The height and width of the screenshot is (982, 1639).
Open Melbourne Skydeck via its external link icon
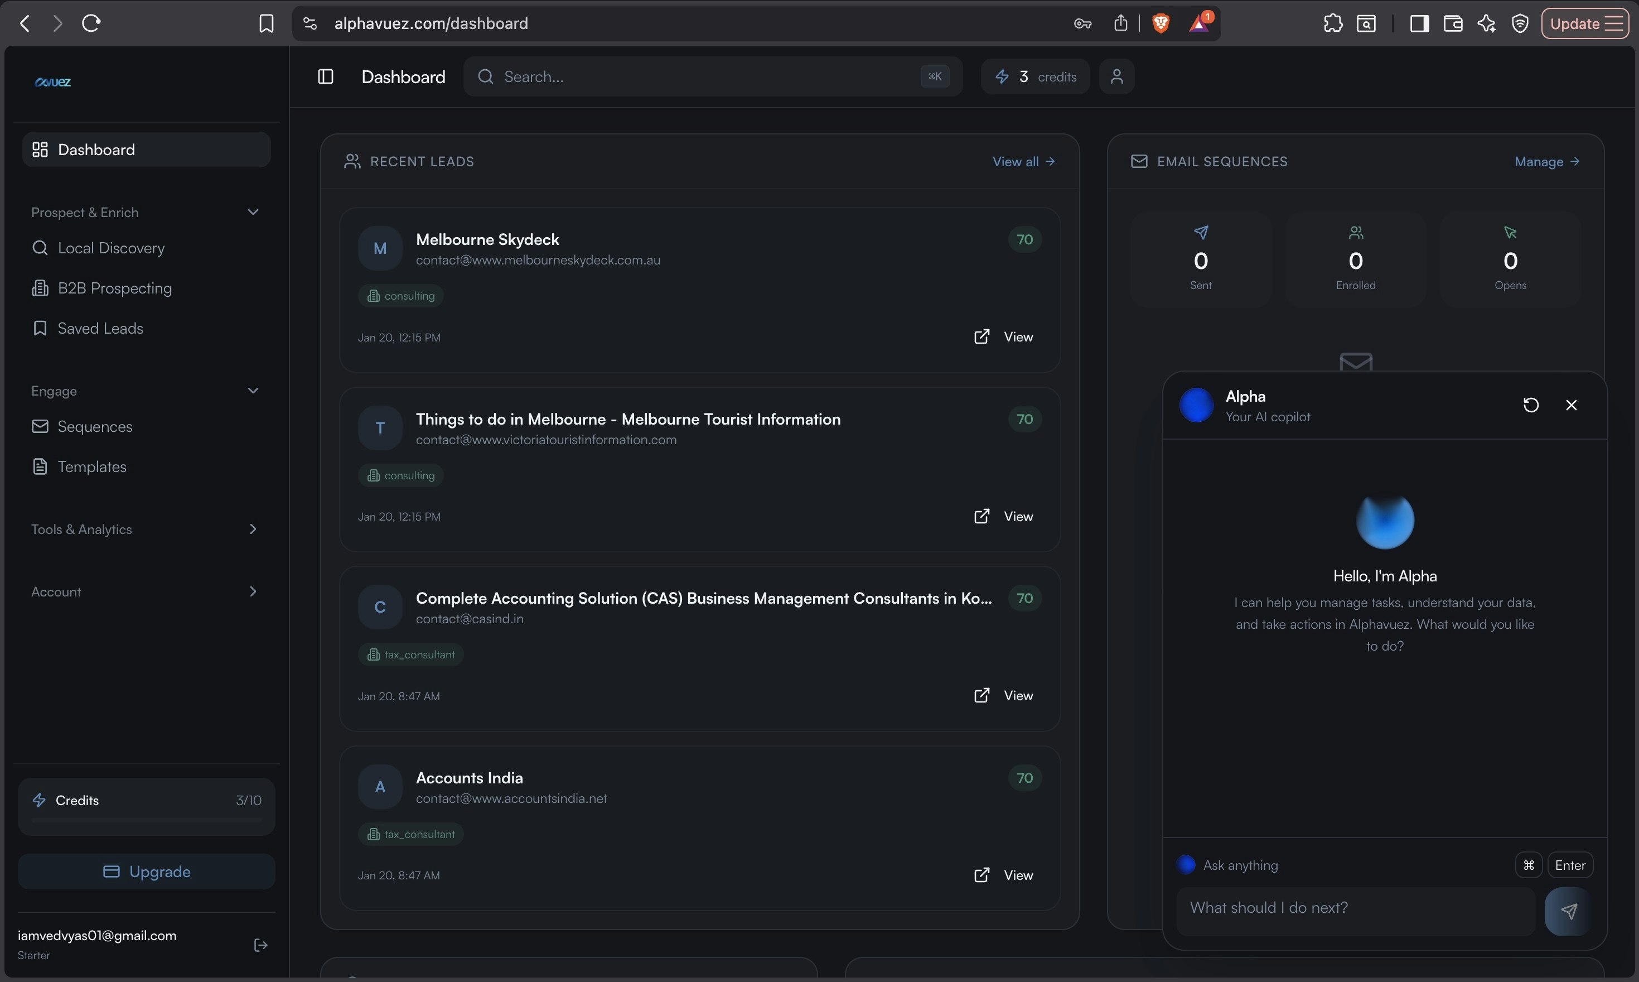tap(982, 337)
